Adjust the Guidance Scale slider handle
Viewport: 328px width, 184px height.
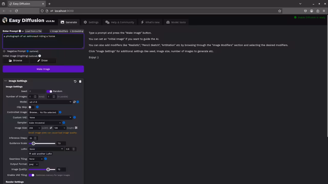click(33, 143)
